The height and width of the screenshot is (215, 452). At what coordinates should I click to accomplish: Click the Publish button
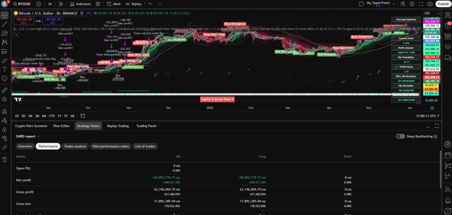tap(443, 4)
